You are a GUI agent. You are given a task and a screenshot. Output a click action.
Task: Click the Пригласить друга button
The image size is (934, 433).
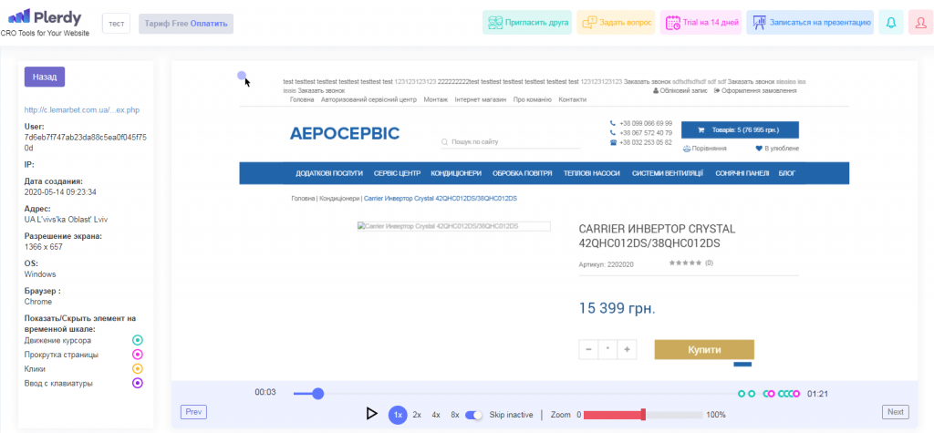pyautogui.click(x=527, y=23)
